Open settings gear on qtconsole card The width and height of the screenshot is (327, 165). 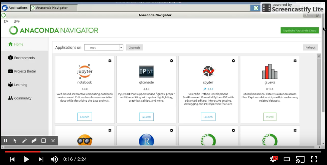point(171,61)
